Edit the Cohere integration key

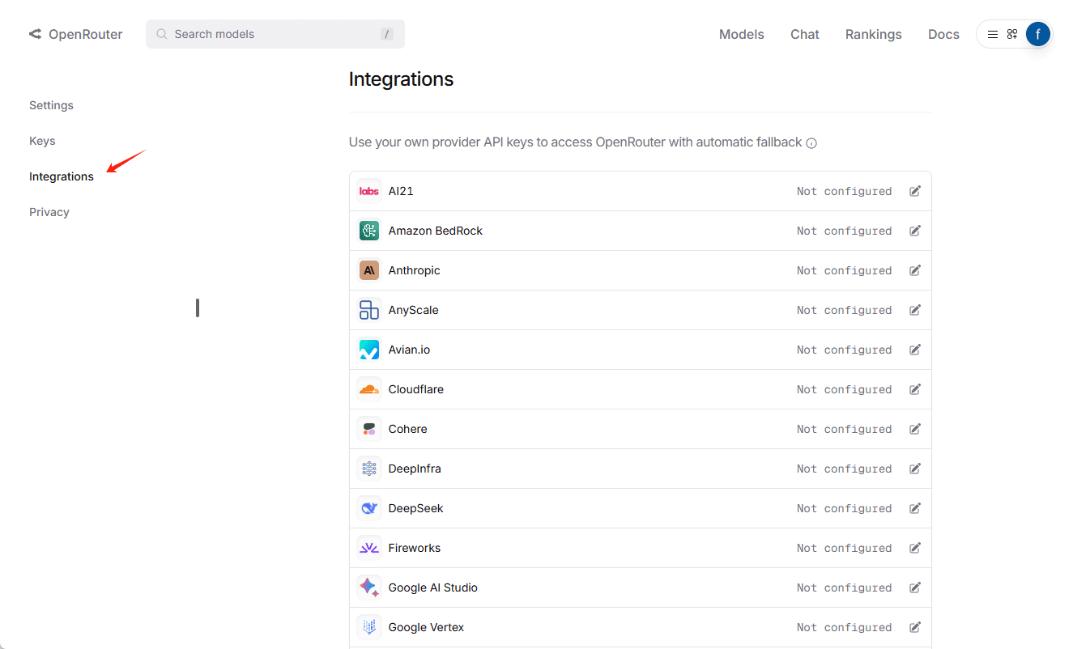click(915, 429)
